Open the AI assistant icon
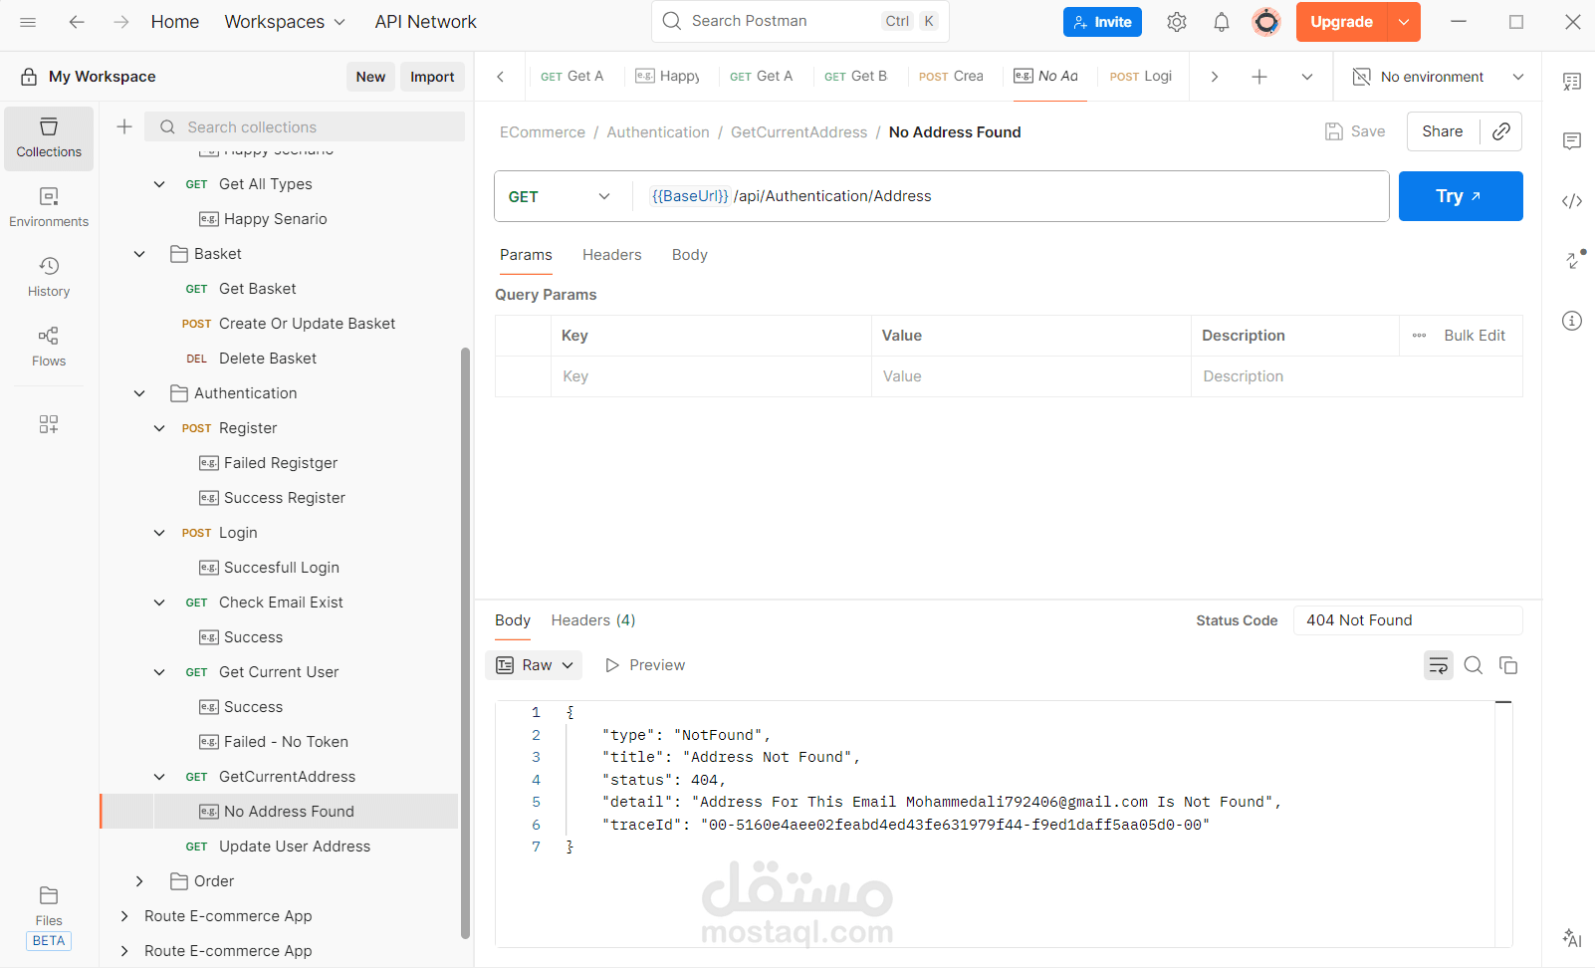 coord(1572,938)
